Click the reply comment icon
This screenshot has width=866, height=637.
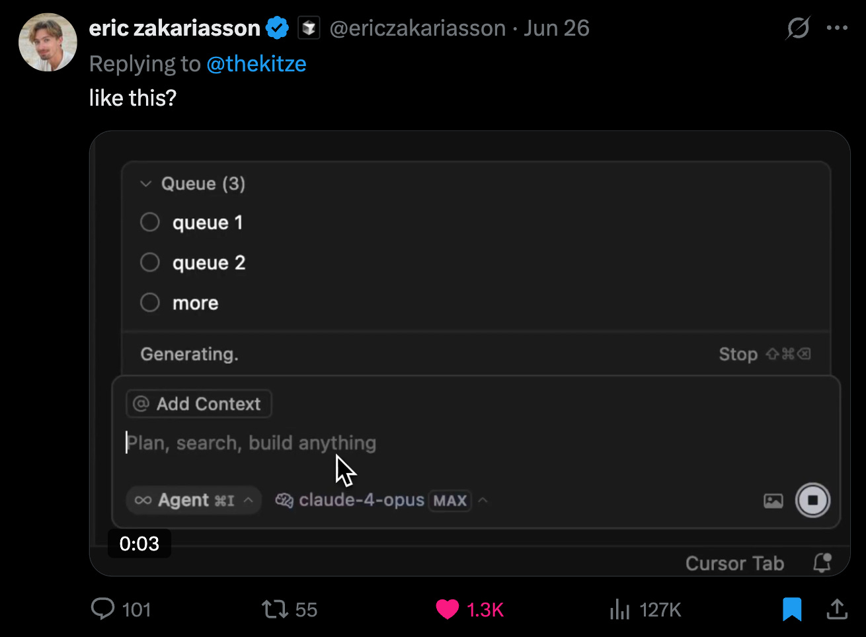102,609
